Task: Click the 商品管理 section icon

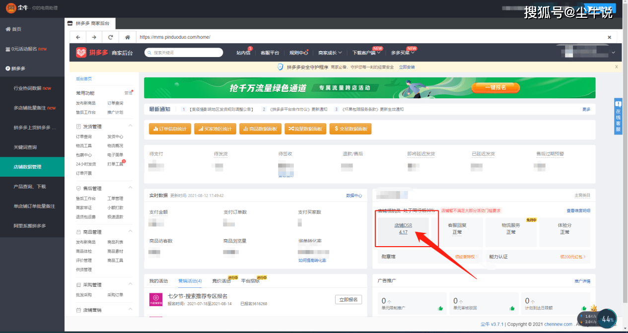Action: [x=78, y=232]
